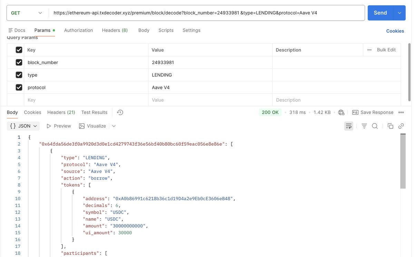Uncheck the type parameter

(x=19, y=75)
